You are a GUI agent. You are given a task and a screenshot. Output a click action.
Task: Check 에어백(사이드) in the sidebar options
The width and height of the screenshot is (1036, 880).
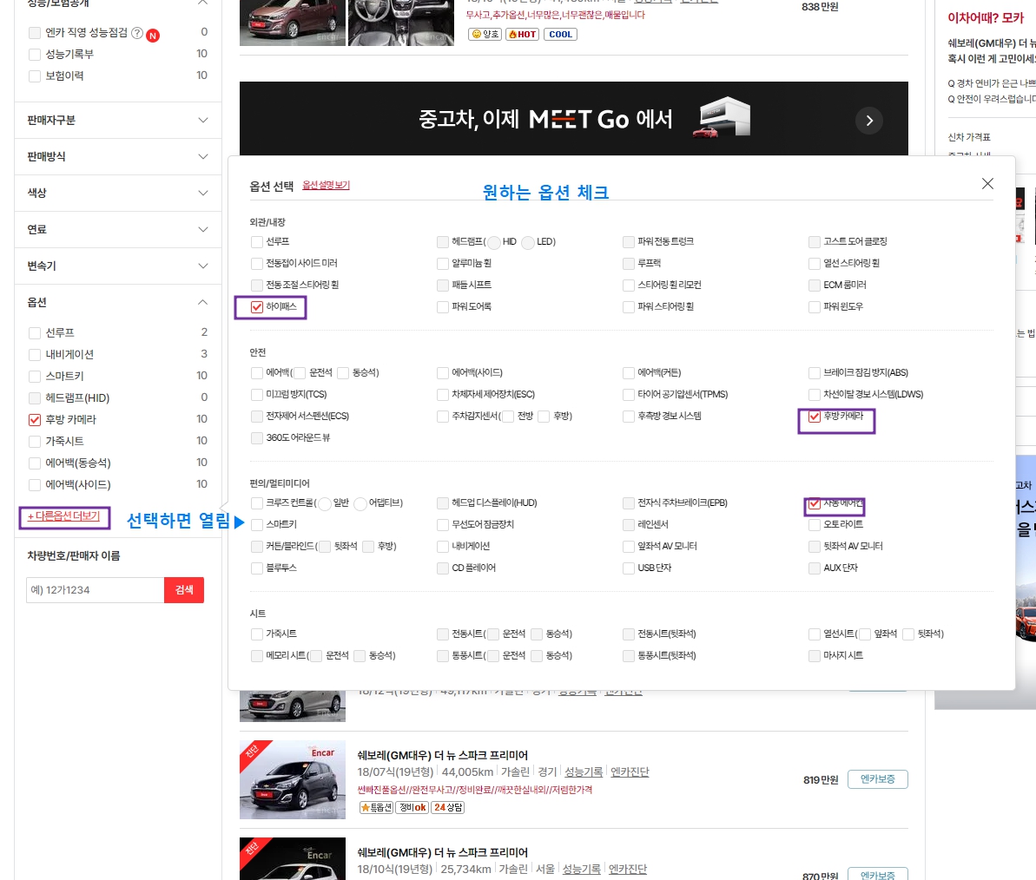(35, 484)
